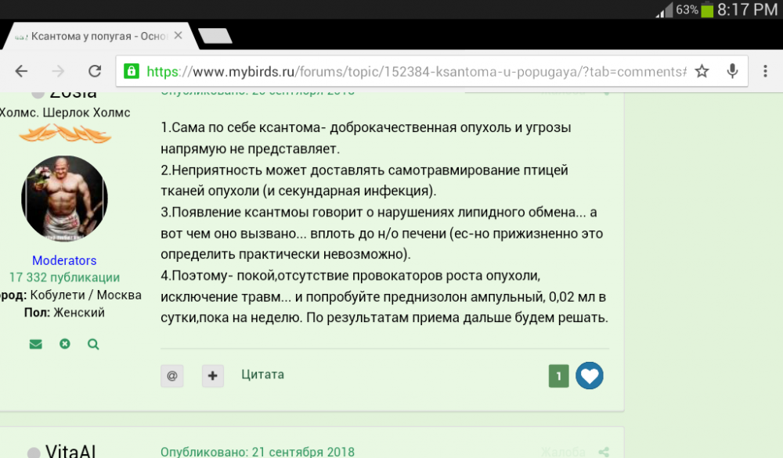The image size is (783, 458).
Task: Open the moderator's avatar picture
Action: (x=64, y=199)
